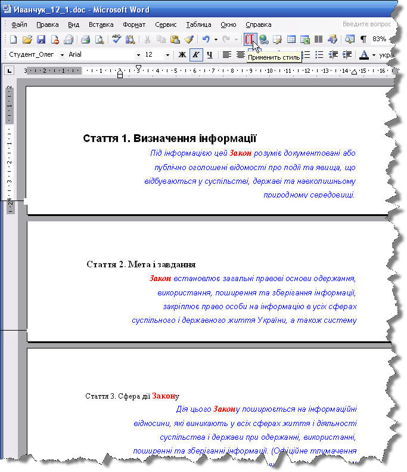Screen dimensions: 407x472
Task: Open the Вид menu
Action: 74,24
